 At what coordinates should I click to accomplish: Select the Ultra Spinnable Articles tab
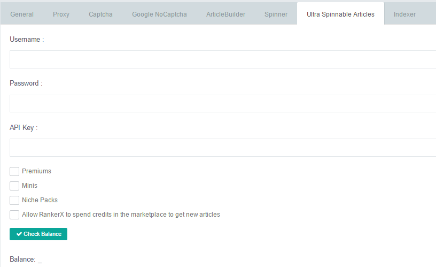point(340,14)
